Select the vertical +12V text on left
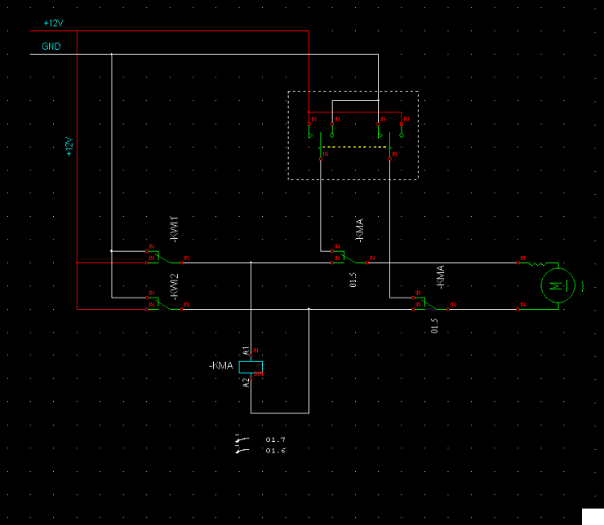604x525 pixels. click(x=69, y=147)
